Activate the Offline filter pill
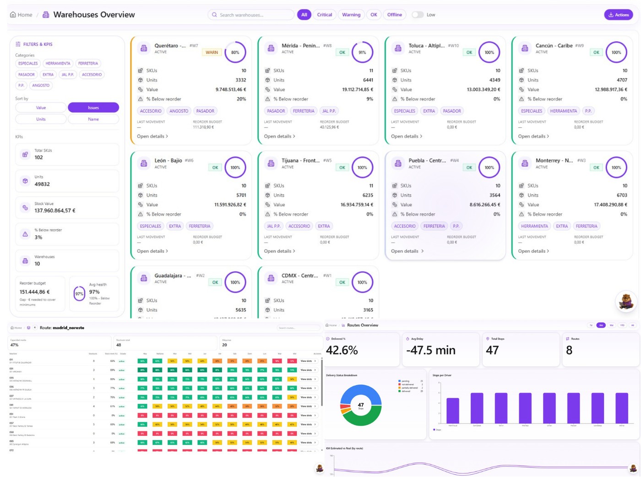The image size is (641, 477). click(x=395, y=15)
